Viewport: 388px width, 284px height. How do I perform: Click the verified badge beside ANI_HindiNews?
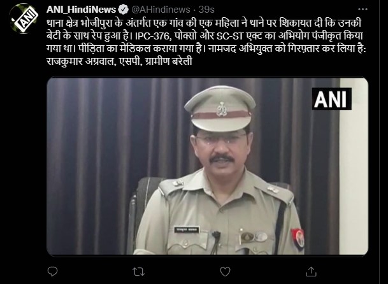[x=123, y=10]
